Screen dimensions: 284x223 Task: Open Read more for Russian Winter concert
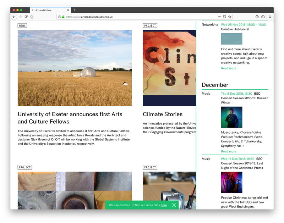pos(229,151)
